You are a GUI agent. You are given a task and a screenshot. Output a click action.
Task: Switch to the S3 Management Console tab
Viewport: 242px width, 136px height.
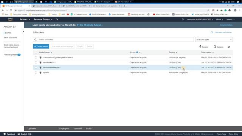pyautogui.click(x=16, y=6)
